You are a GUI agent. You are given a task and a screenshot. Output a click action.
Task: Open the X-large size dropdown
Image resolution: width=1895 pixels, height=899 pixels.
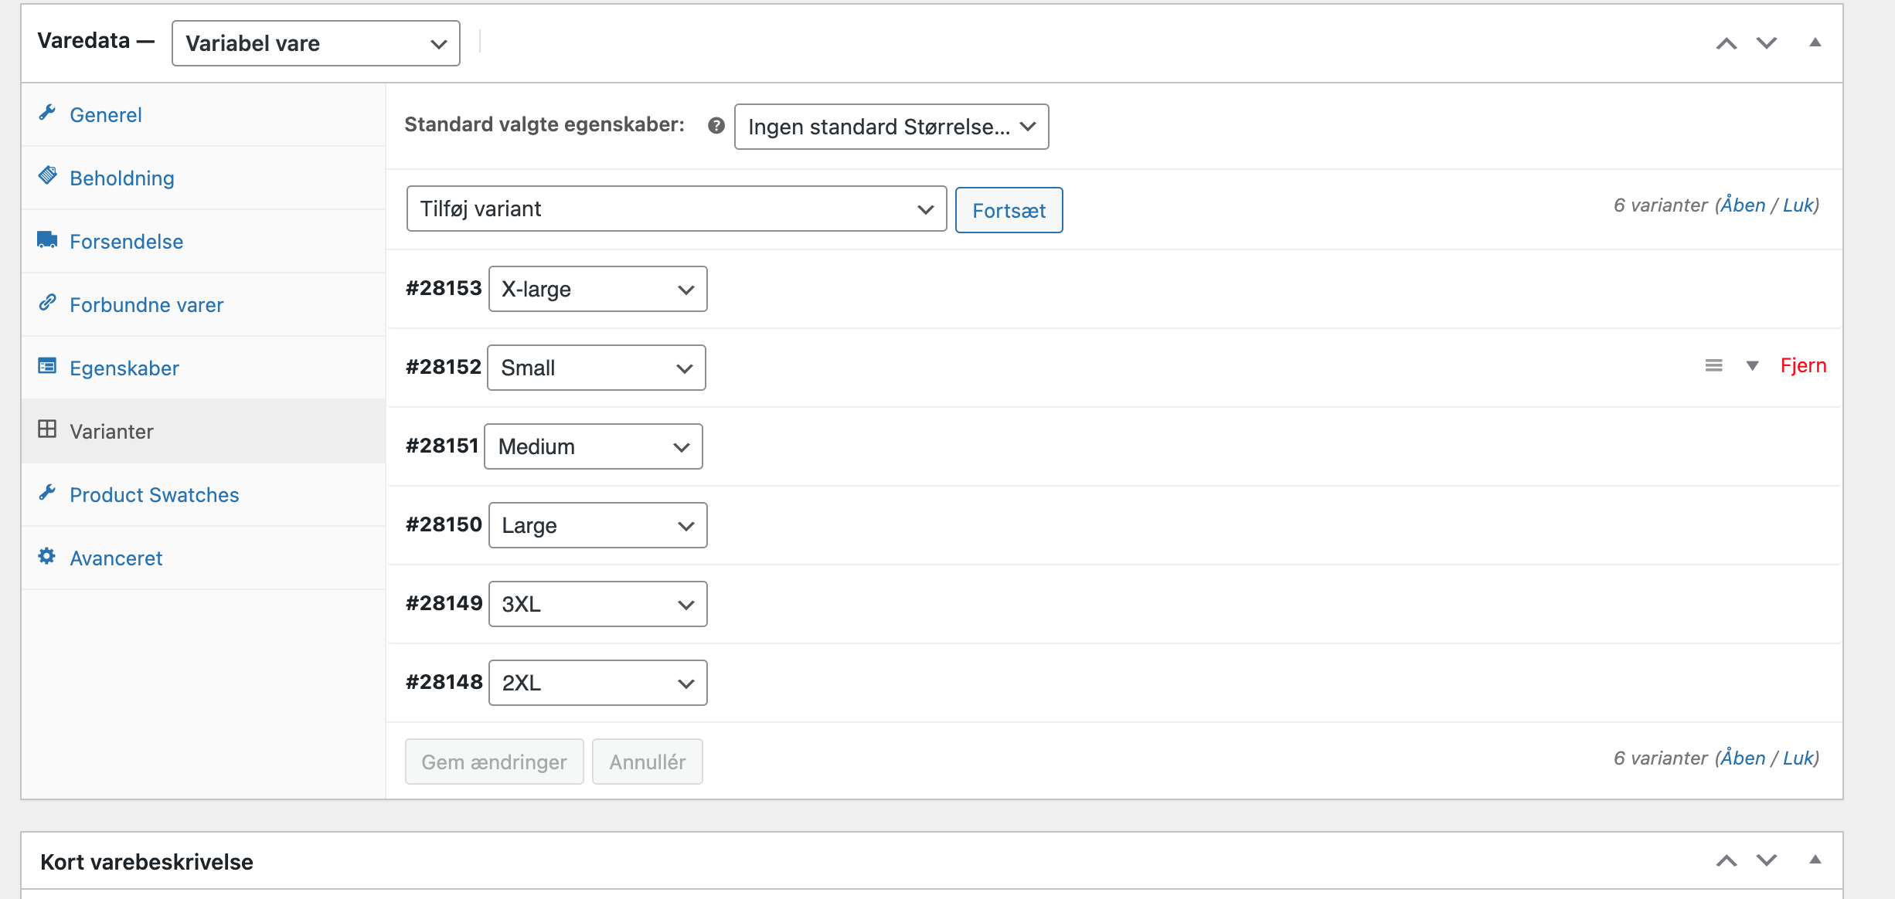click(x=597, y=290)
